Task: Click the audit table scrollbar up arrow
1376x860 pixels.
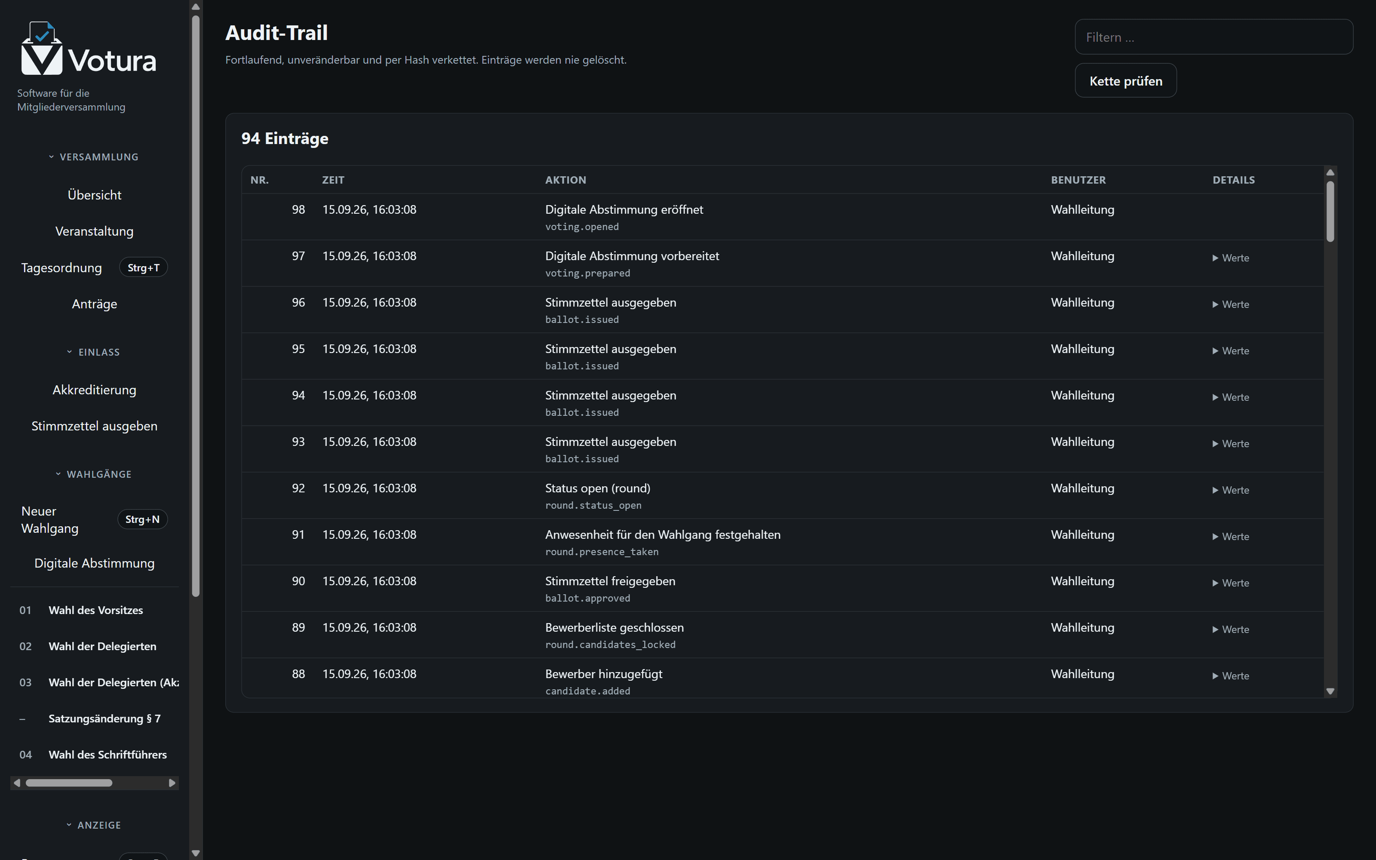Action: click(1330, 172)
